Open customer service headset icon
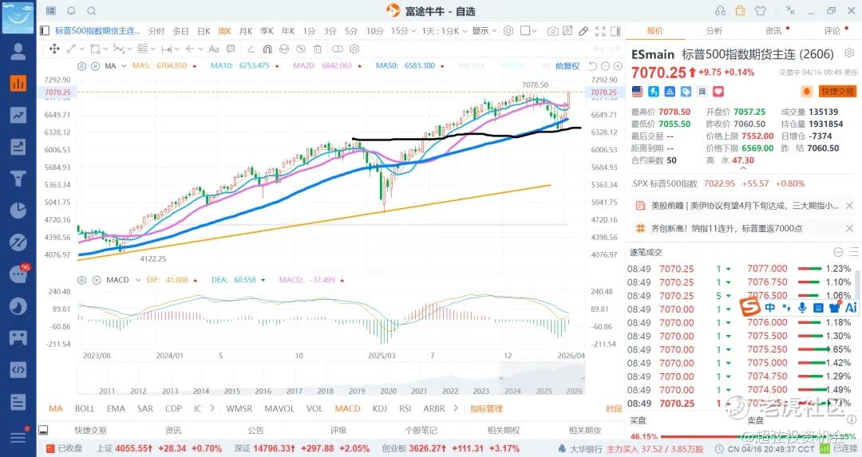The image size is (862, 457). 720,10
